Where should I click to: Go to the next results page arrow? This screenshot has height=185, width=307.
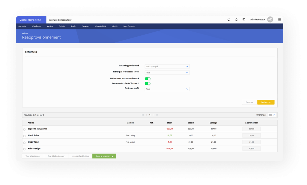(x=153, y=115)
